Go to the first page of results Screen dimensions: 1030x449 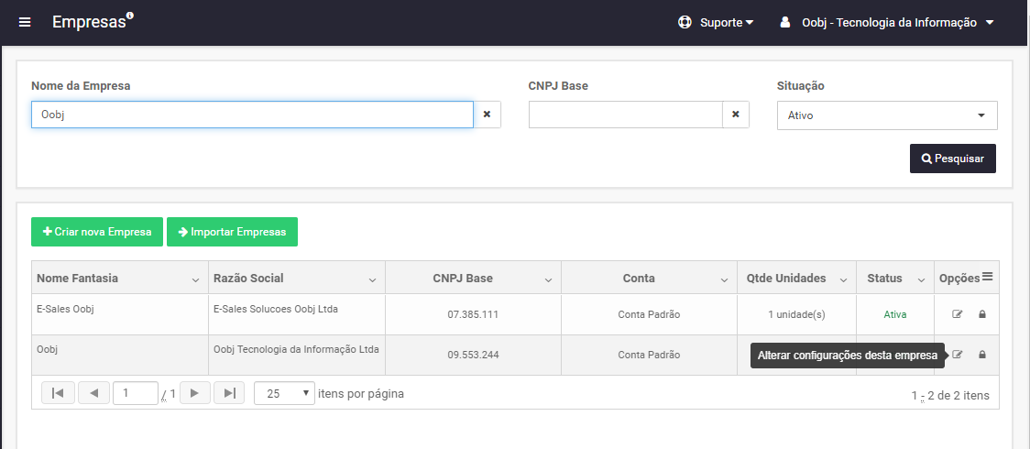tap(58, 393)
